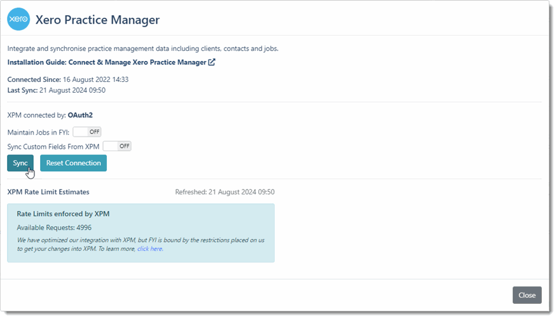Viewport: 557px width, 319px height.
Task: Select the 'Last Sync: 21 August 2024 09:50' text
Action: coord(57,90)
